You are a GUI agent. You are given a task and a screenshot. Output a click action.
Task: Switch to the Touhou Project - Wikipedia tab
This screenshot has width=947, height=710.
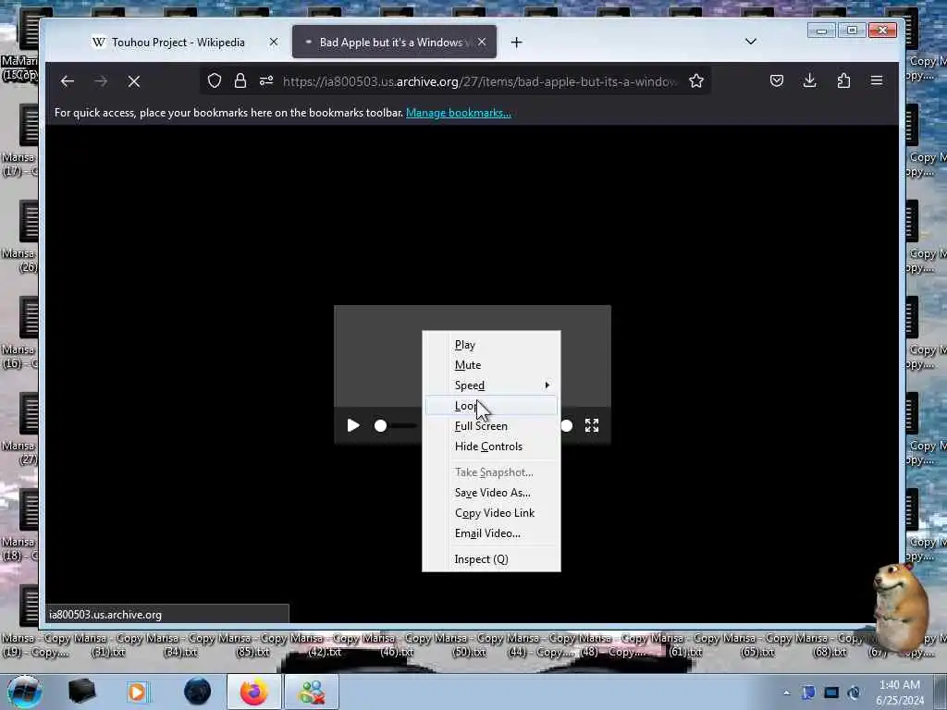178,43
